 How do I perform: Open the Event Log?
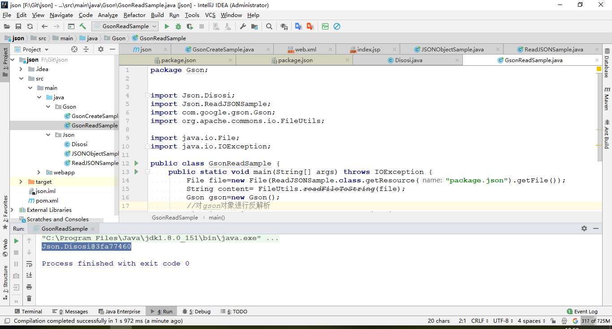pos(582,312)
